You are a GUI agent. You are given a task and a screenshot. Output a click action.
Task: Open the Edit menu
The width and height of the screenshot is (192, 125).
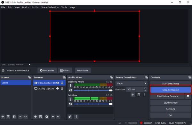(10, 7)
